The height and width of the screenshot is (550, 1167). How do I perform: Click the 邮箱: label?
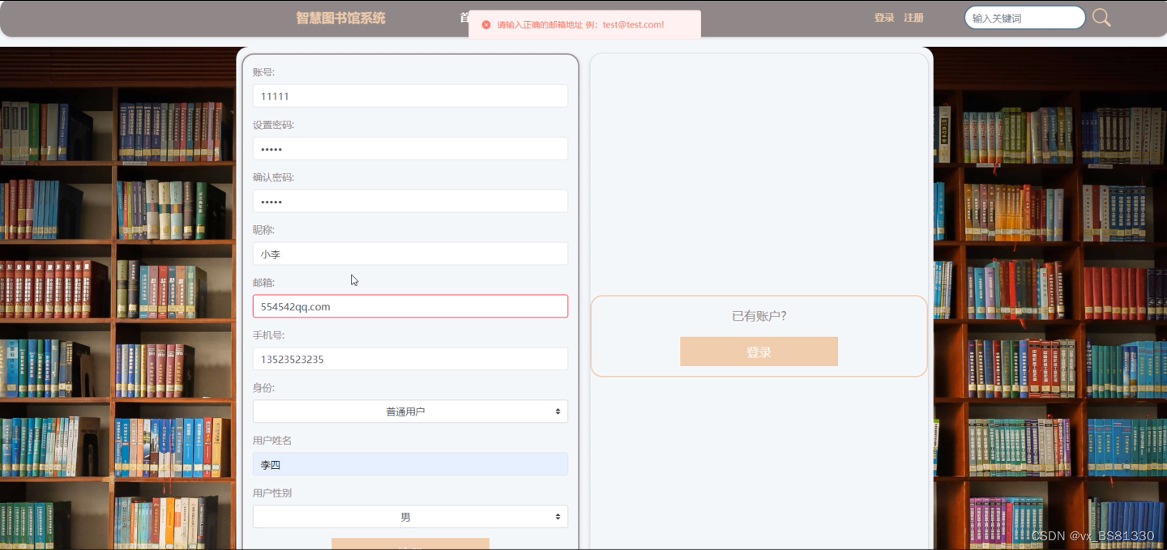click(263, 283)
